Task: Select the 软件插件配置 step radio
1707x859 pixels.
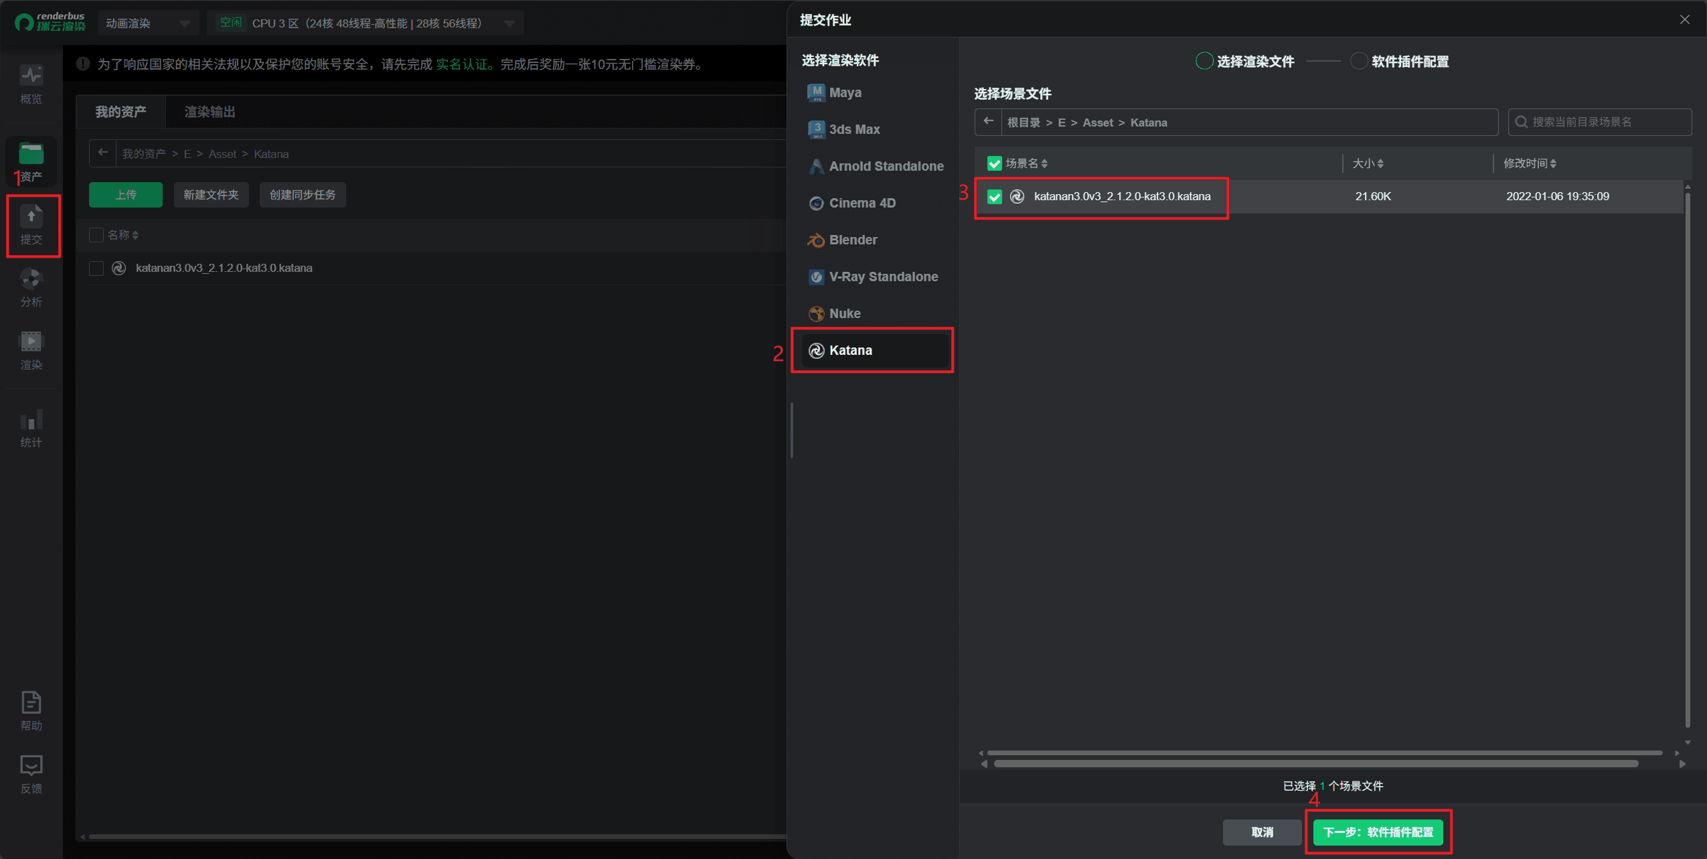Action: pos(1358,61)
